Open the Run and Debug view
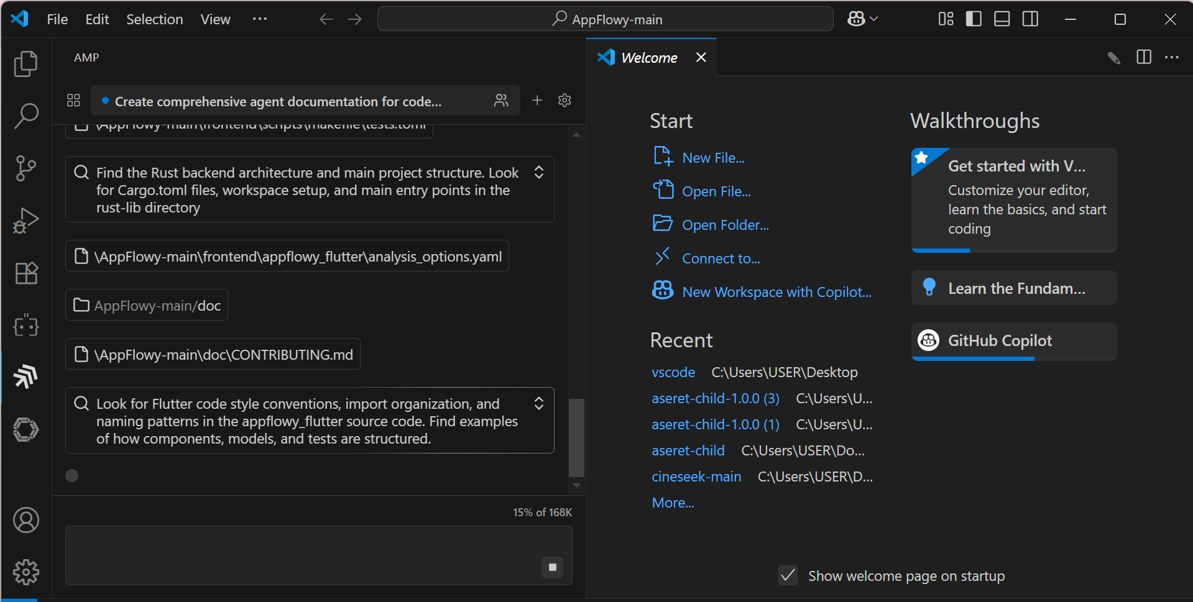1193x602 pixels. click(x=25, y=221)
